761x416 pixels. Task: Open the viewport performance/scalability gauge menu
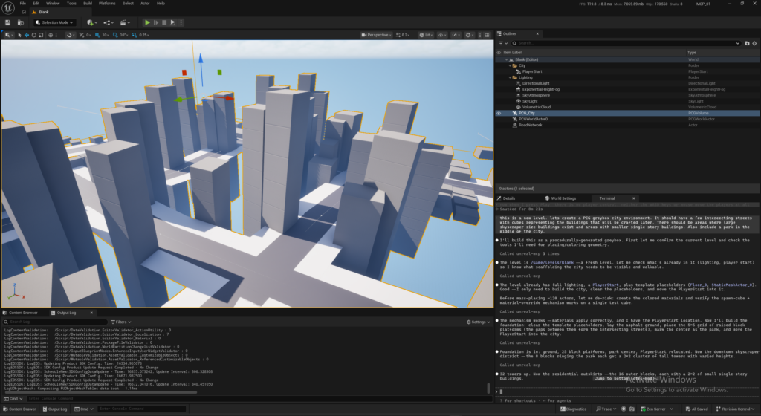click(x=456, y=35)
